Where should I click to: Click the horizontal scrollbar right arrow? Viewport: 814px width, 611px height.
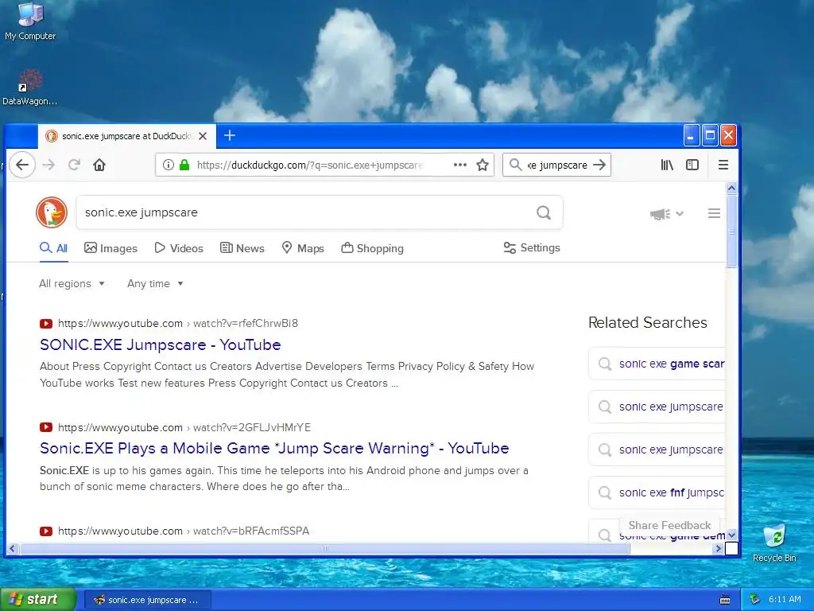click(719, 548)
